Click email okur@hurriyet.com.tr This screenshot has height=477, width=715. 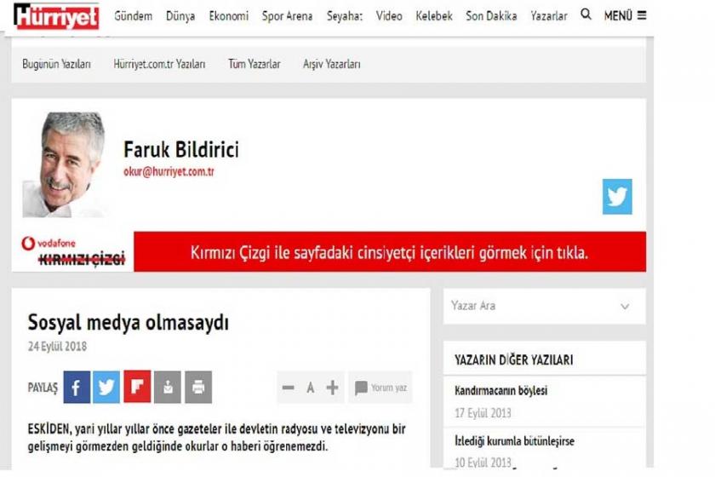tap(169, 171)
